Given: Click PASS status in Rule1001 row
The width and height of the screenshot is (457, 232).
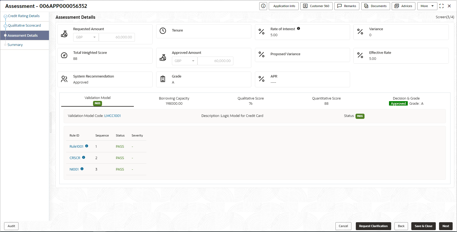Looking at the screenshot, I should (x=120, y=147).
